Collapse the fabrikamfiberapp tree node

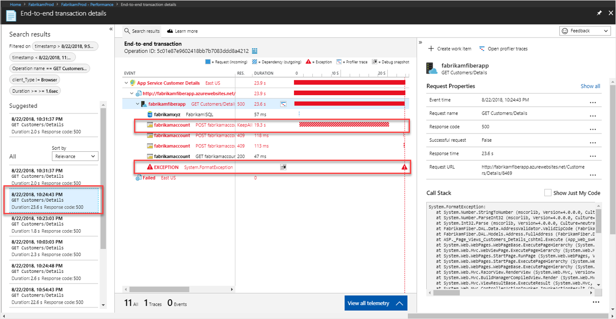(x=137, y=104)
